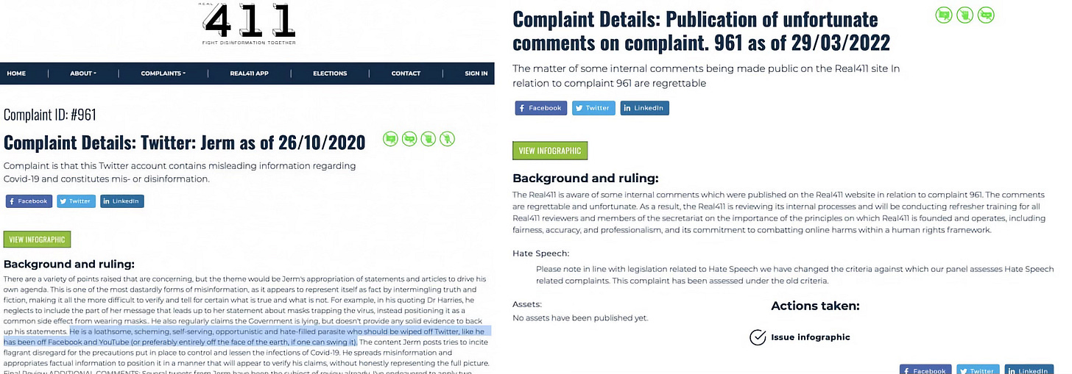Click the bottom-right Twitter share button
Image resolution: width=1072 pixels, height=374 pixels.
point(978,370)
